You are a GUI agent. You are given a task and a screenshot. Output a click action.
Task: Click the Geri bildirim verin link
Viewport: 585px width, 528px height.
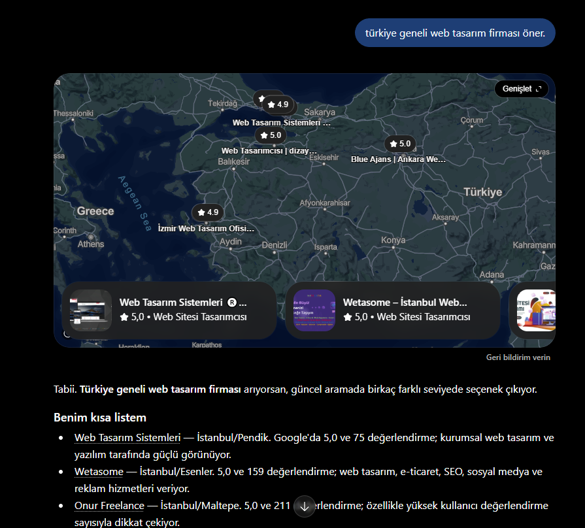(x=518, y=357)
